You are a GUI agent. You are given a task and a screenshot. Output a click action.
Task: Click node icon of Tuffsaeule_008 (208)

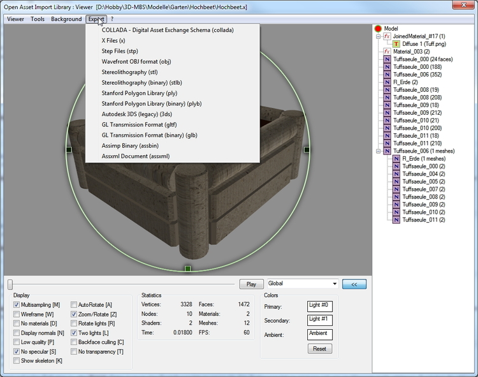pos(387,98)
